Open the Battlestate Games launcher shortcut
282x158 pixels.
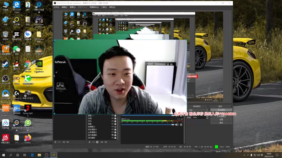click(39, 22)
